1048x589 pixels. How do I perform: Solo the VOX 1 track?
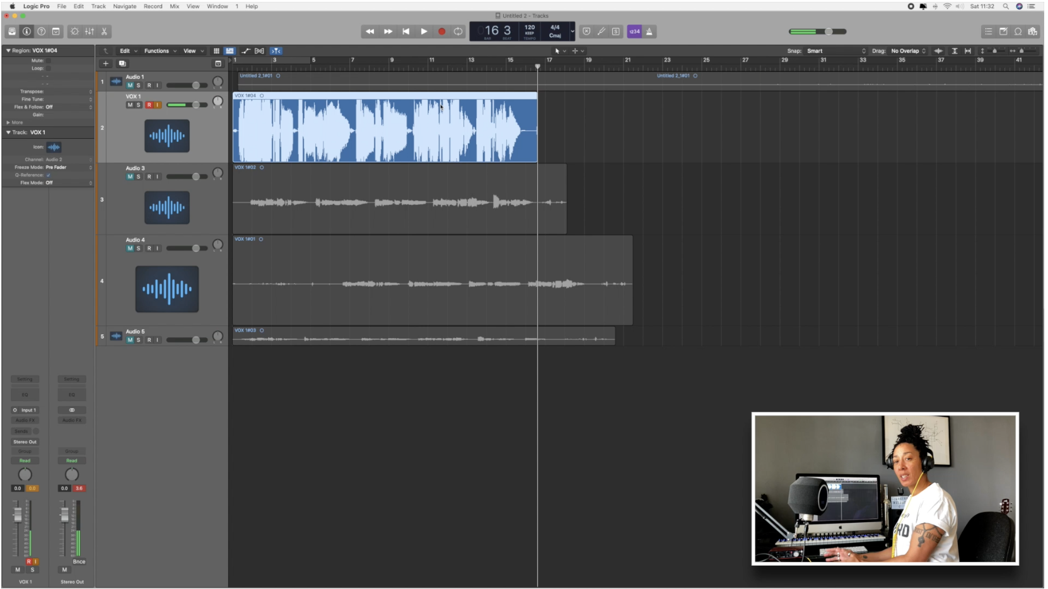(139, 105)
